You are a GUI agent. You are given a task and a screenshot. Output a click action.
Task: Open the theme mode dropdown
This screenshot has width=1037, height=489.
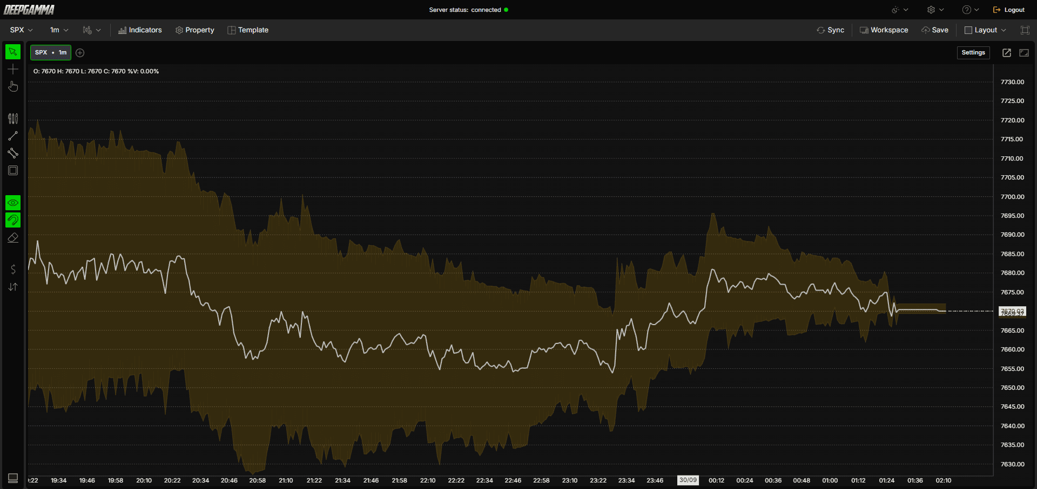(900, 10)
